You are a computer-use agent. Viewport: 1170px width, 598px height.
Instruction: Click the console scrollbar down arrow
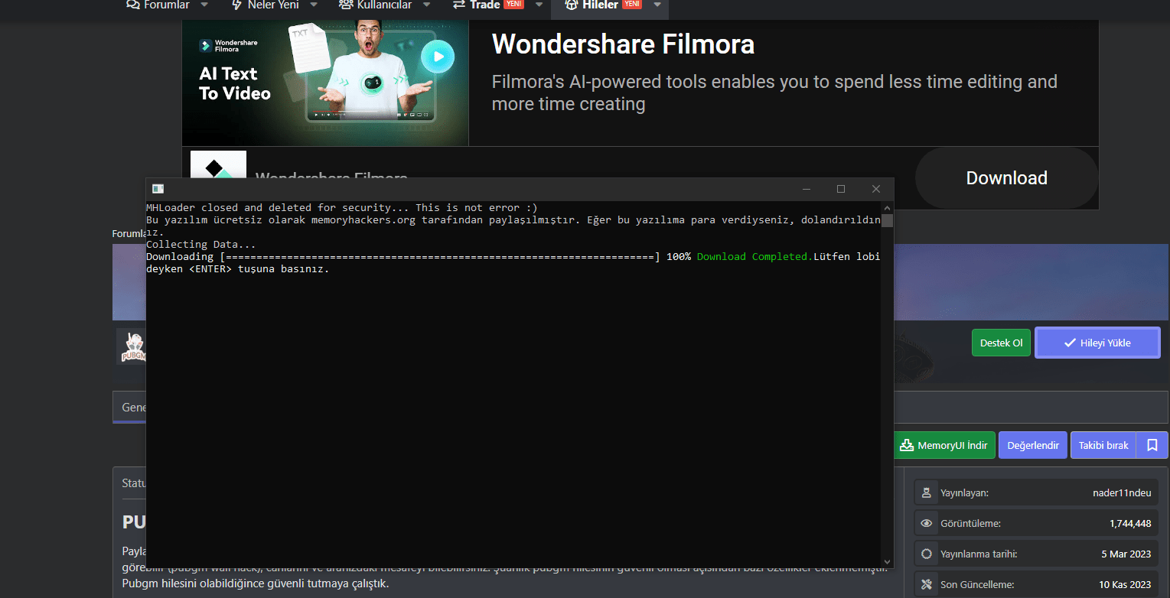(x=887, y=561)
